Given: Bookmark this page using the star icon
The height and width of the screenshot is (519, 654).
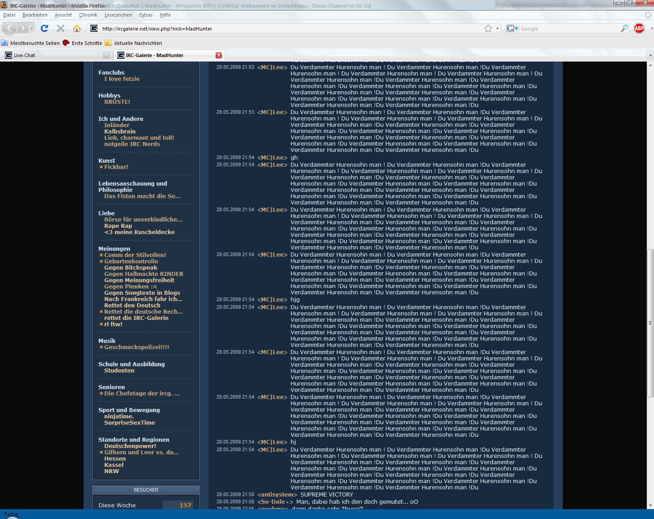Looking at the screenshot, I should (x=488, y=28).
